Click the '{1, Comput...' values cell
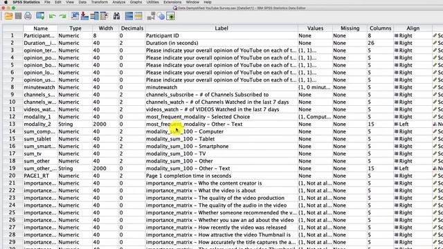The width and height of the screenshot is (443, 249). [x=315, y=117]
